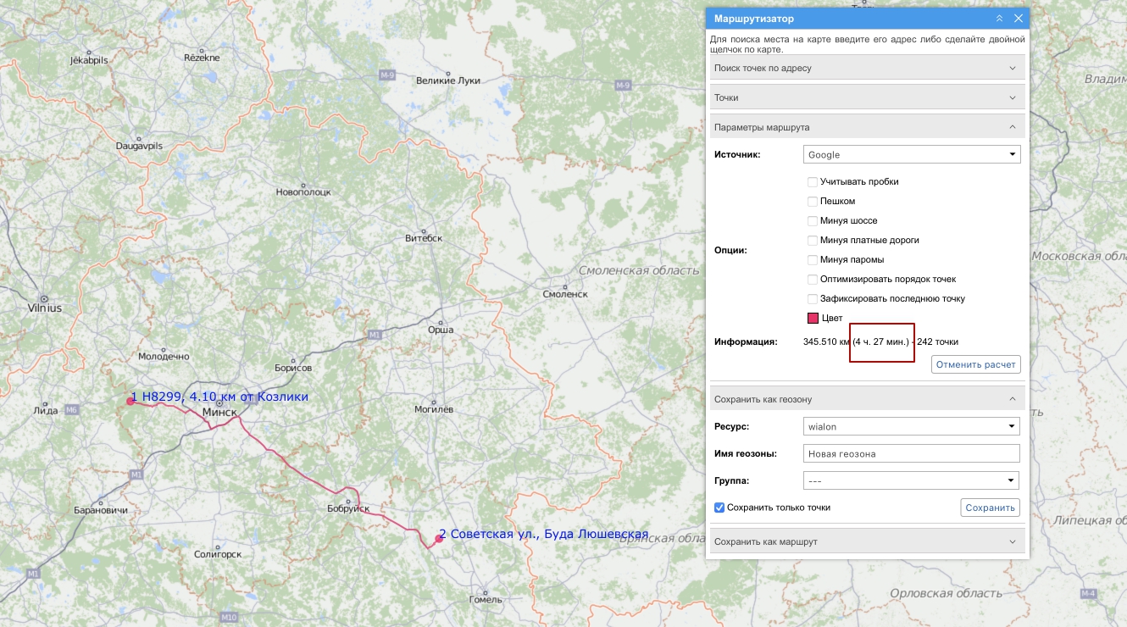Click route end marker point 2
The width and height of the screenshot is (1127, 627).
(439, 538)
